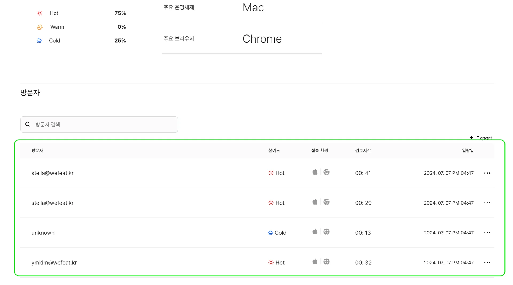Click Chrome icon in ymkim row

click(326, 262)
